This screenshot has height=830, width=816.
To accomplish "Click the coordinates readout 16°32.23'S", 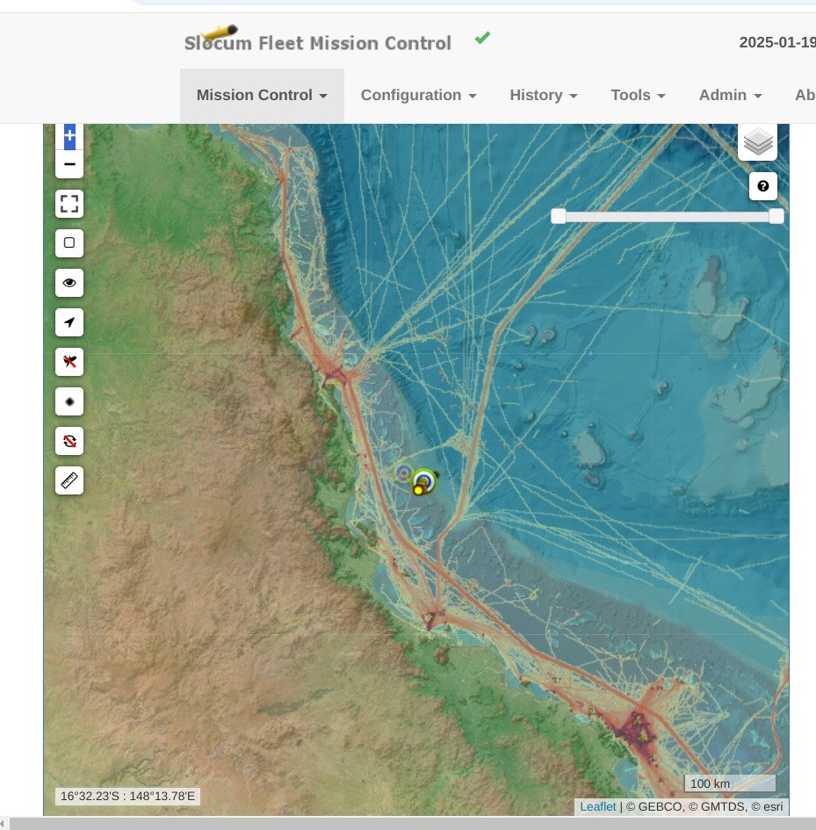I will coord(127,796).
